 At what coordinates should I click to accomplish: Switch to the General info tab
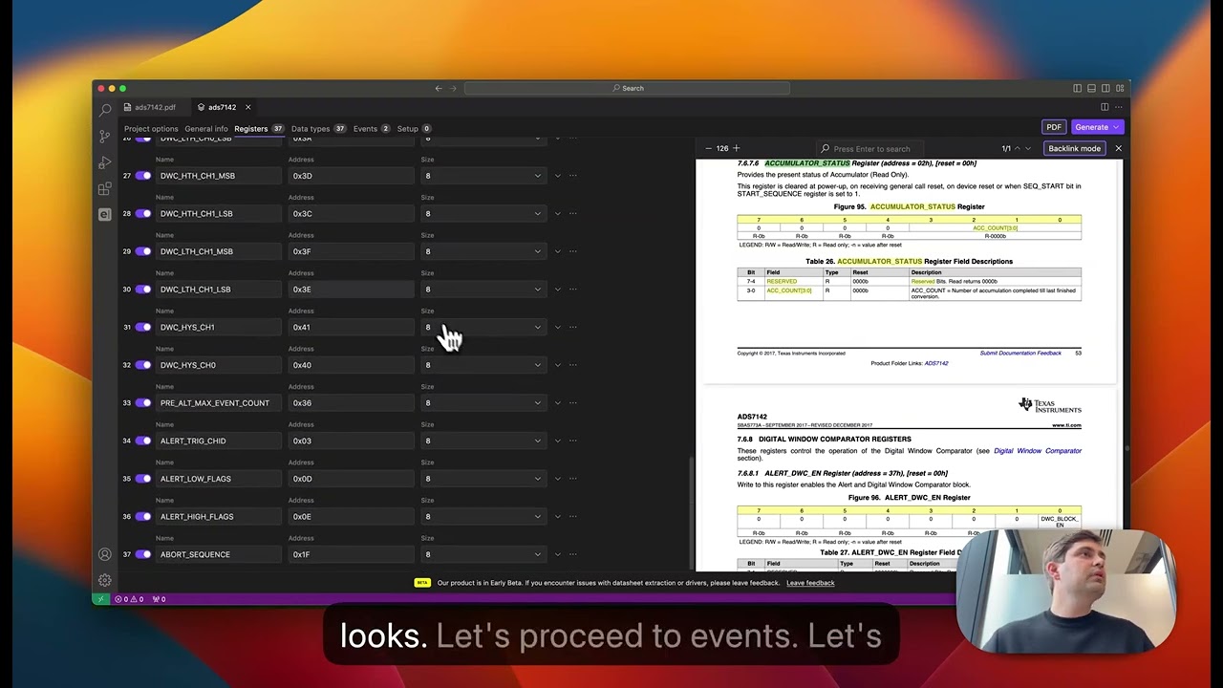(x=206, y=128)
